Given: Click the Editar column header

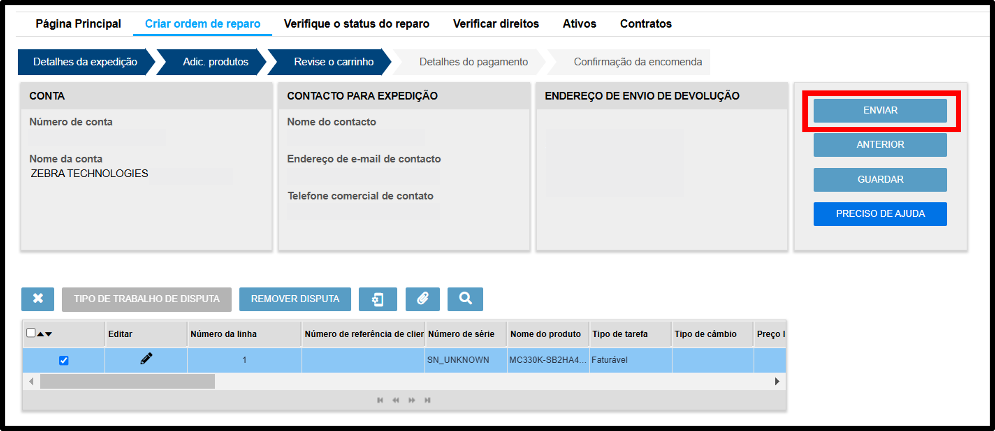Looking at the screenshot, I should pos(146,334).
